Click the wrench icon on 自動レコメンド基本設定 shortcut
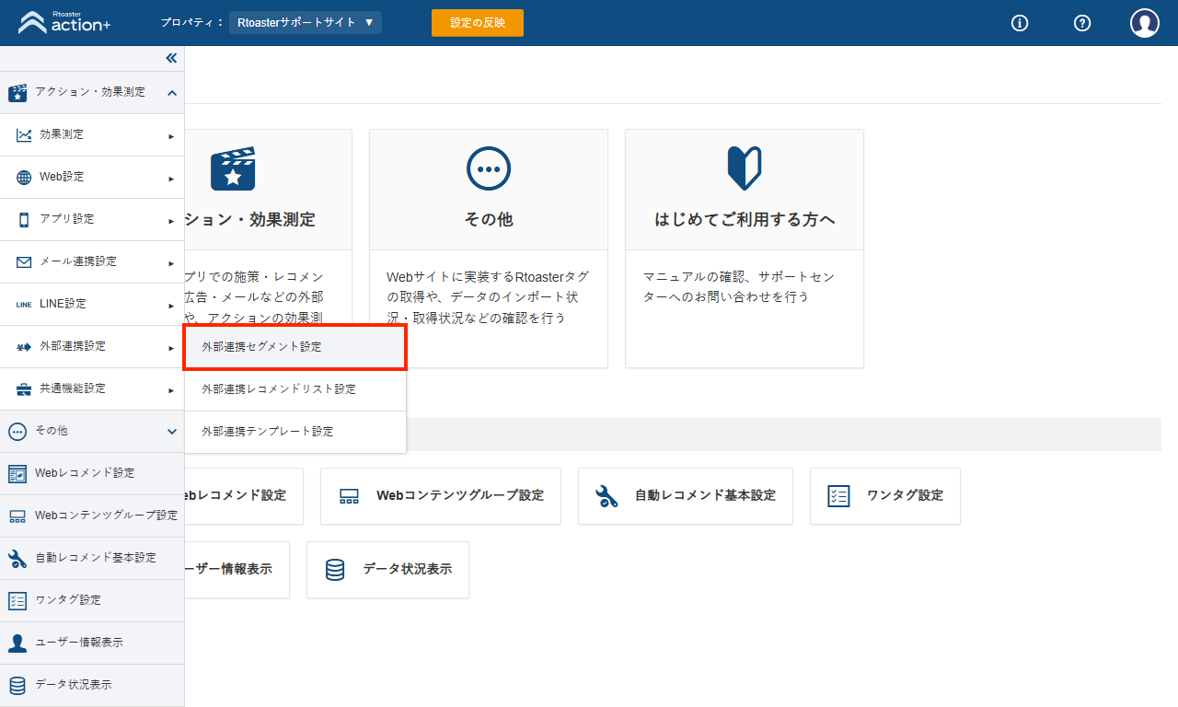1178x707 pixels. pos(607,497)
